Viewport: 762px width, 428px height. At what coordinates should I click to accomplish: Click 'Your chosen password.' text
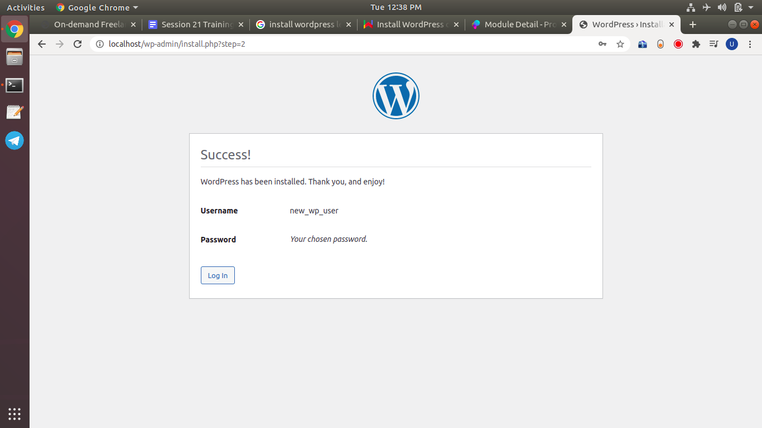(329, 239)
